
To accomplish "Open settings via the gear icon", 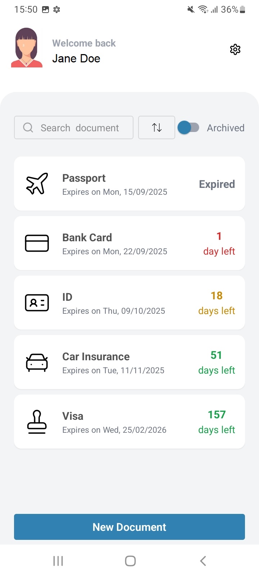I will coord(235,49).
